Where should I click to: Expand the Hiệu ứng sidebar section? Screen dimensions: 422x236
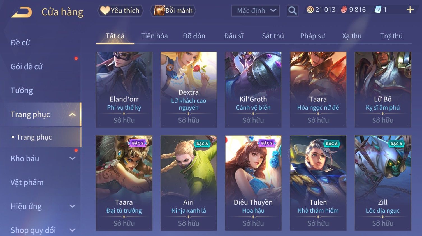pyautogui.click(x=72, y=206)
